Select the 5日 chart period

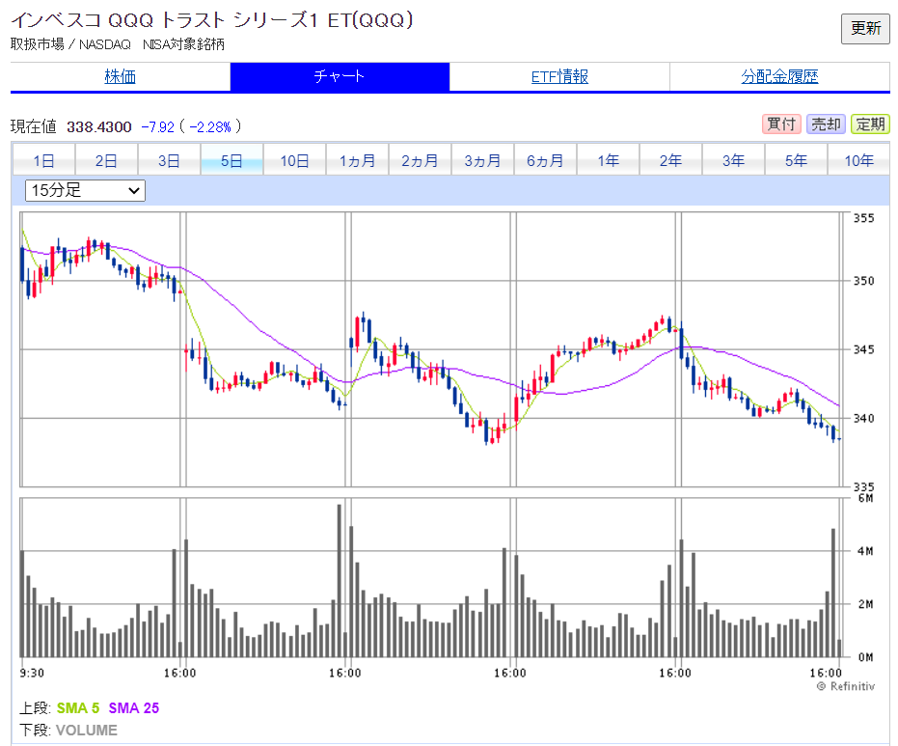[x=231, y=160]
